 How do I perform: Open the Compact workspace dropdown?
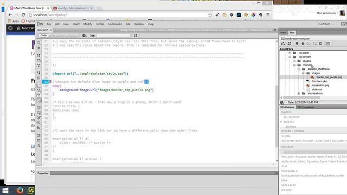[x=326, y=24]
